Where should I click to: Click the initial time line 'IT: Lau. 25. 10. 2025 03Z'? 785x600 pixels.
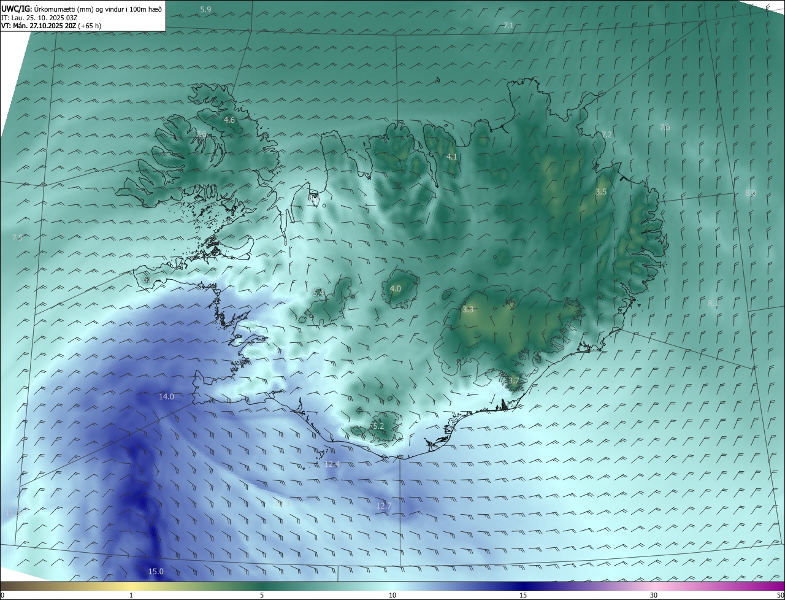click(x=39, y=17)
